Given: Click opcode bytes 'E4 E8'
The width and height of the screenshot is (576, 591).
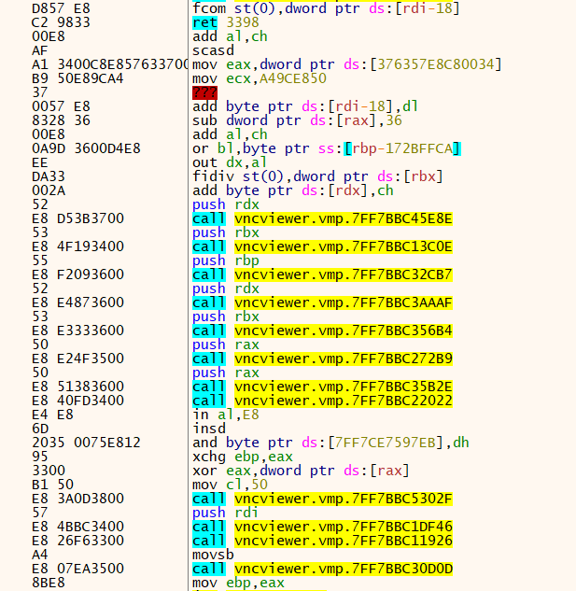Looking at the screenshot, I should coord(52,415).
